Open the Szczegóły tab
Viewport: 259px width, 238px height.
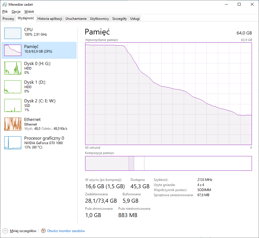click(x=120, y=19)
